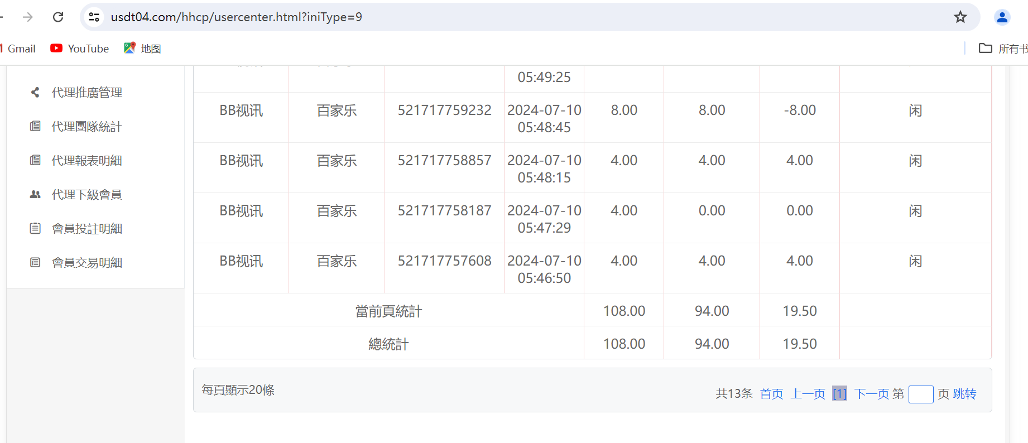1028x443 pixels.
Task: Open 代理團隊統計 menu entry
Action: (87, 127)
